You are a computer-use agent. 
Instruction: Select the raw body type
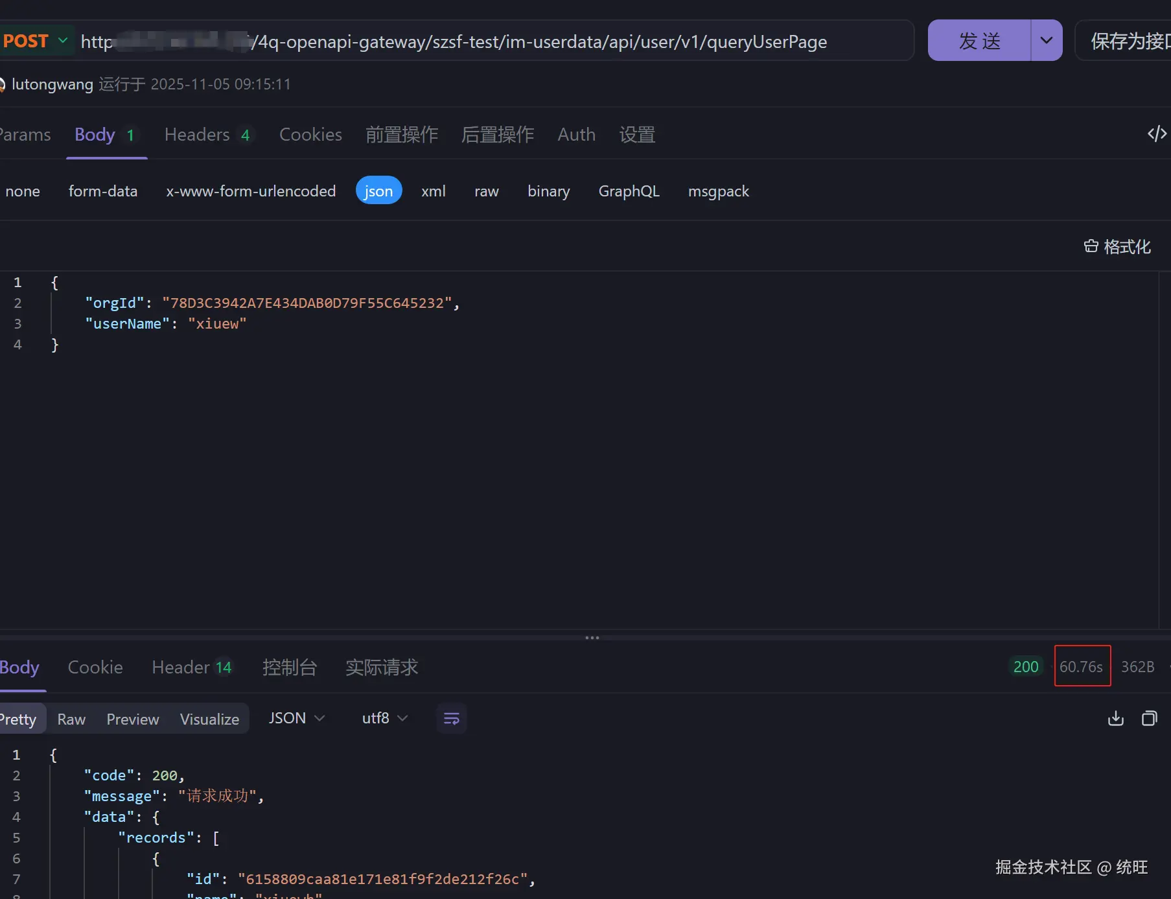click(x=487, y=191)
